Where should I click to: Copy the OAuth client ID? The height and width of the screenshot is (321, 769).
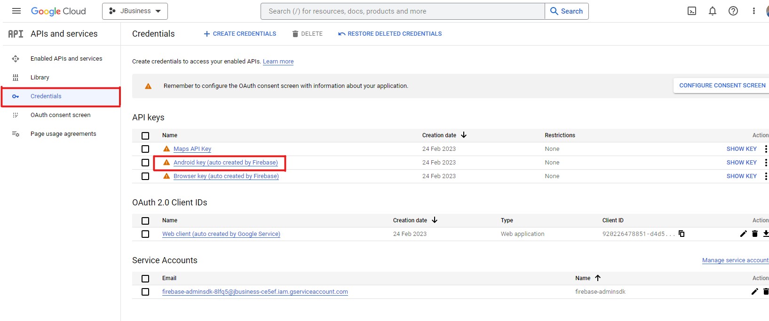[x=682, y=234]
